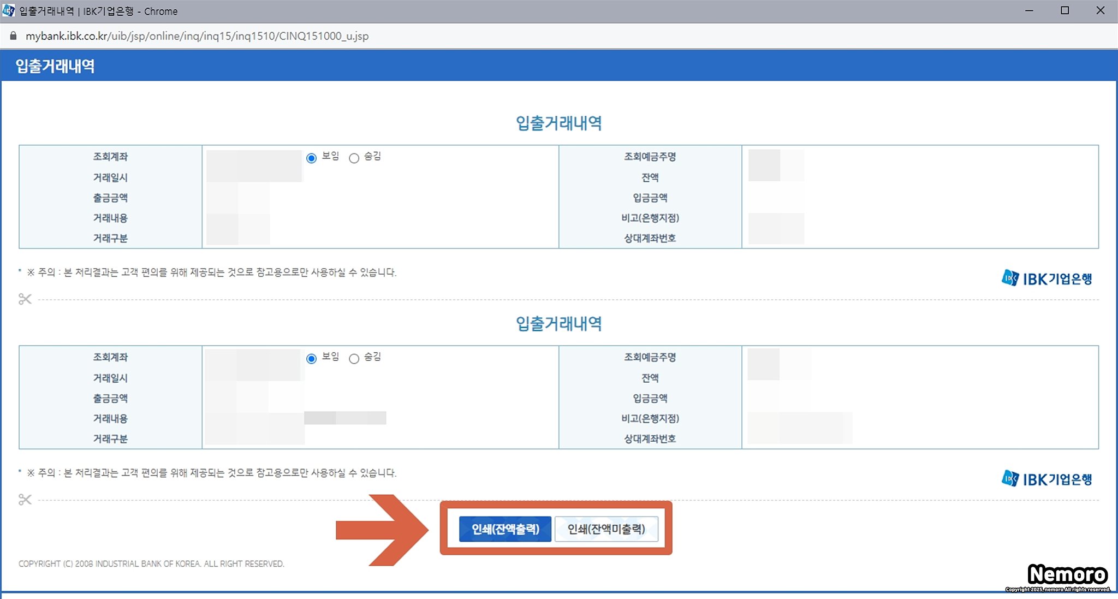Click the Nemoro watermark logo
The height and width of the screenshot is (599, 1118).
click(x=1067, y=575)
